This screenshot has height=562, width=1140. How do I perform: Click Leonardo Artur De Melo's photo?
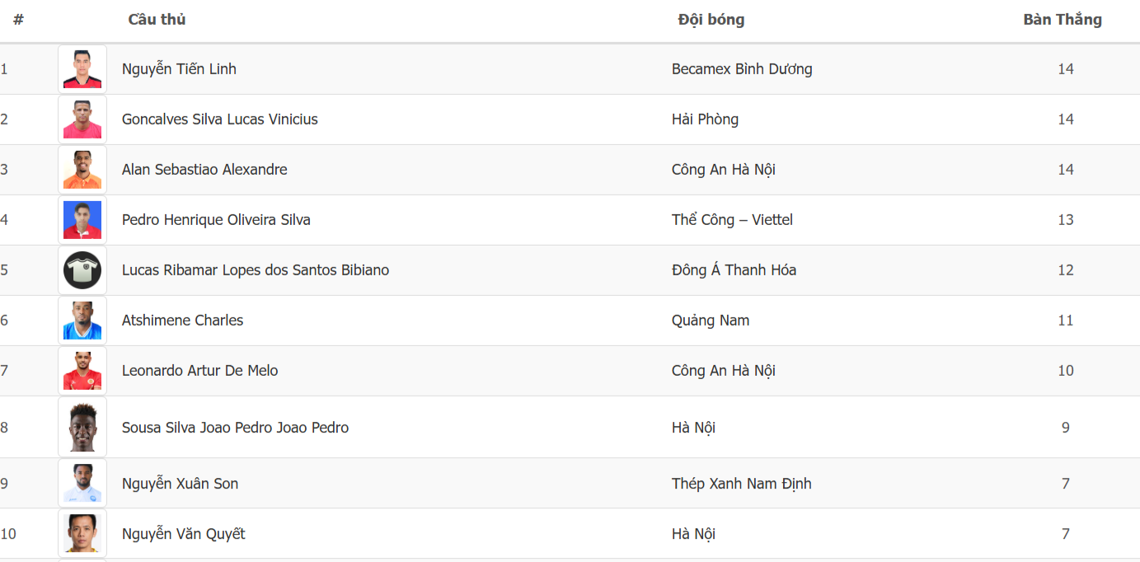coord(82,371)
